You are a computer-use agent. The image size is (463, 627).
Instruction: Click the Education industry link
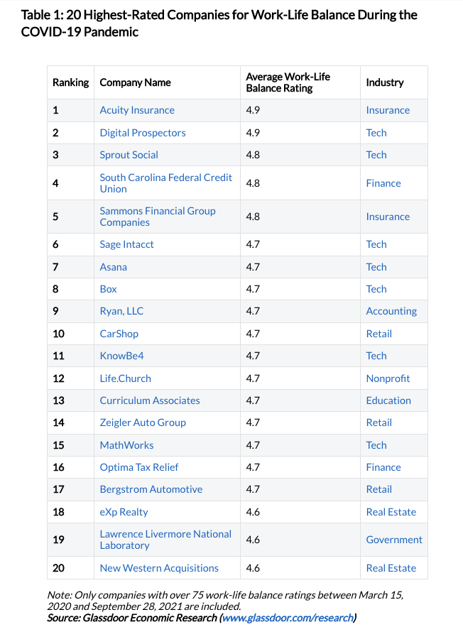pyautogui.click(x=388, y=400)
